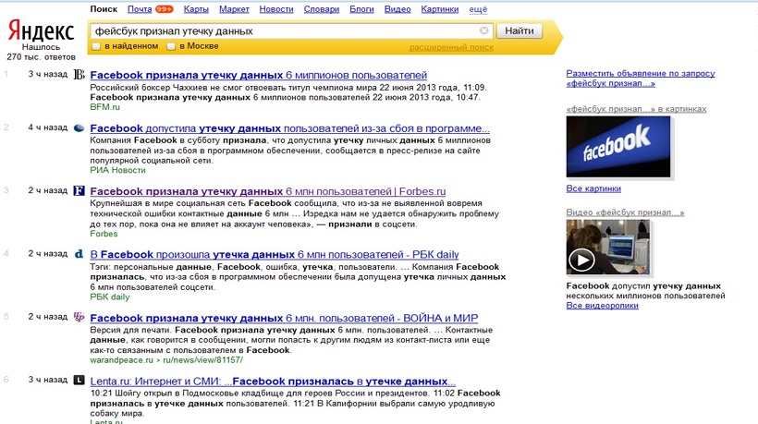Image resolution: width=758 pixels, height=424 pixels.
Task: Click the 99+ mail counter badge
Action: click(x=164, y=9)
